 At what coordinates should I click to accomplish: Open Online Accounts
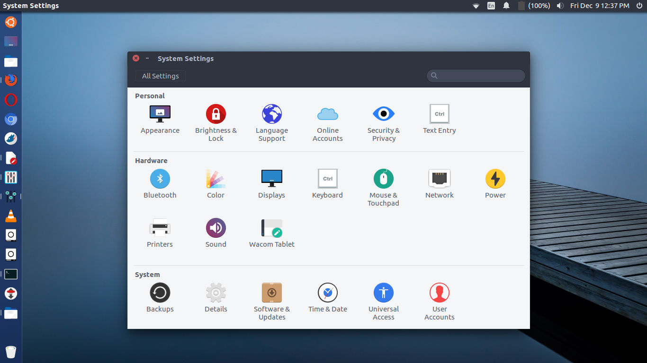pyautogui.click(x=327, y=117)
